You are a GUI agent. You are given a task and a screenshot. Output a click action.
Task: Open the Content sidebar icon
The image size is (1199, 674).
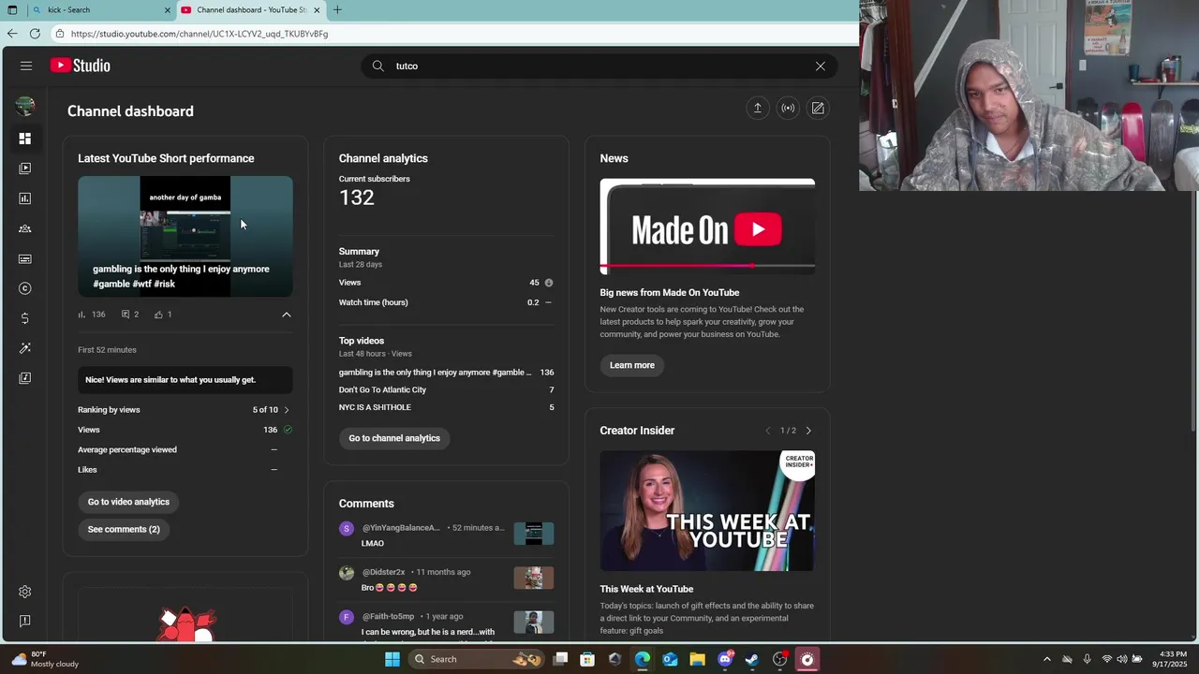(x=25, y=168)
